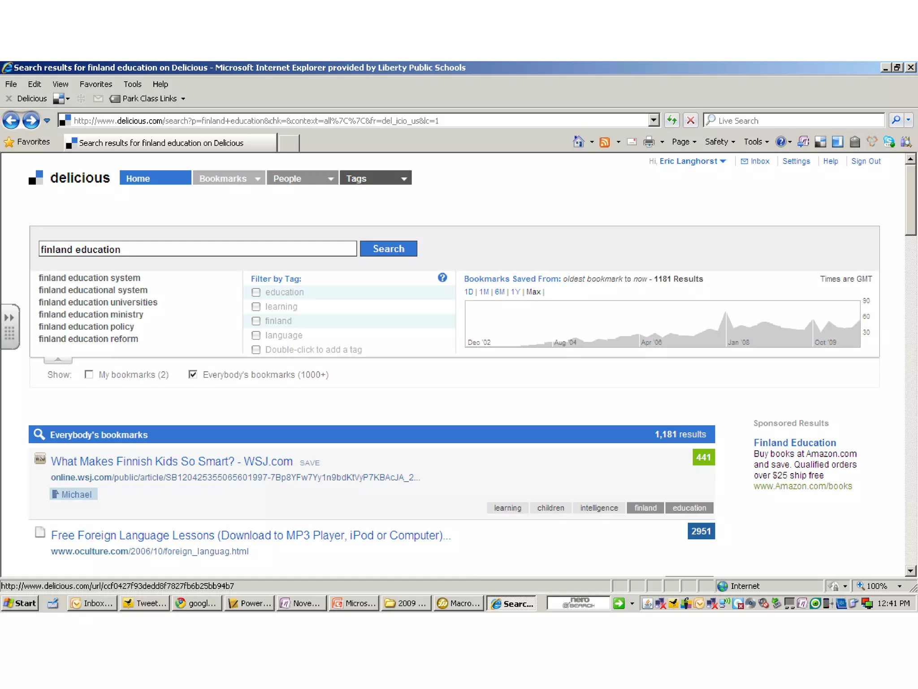Click the browser Back arrow button

[11, 120]
